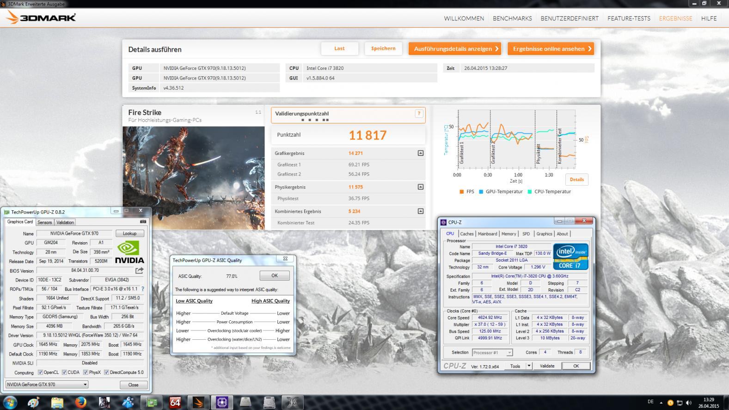Click the green GPU-Z taskbar icon

tap(152, 403)
